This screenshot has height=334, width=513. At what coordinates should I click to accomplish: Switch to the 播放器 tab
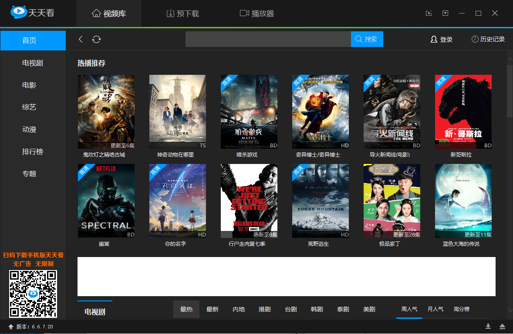257,13
